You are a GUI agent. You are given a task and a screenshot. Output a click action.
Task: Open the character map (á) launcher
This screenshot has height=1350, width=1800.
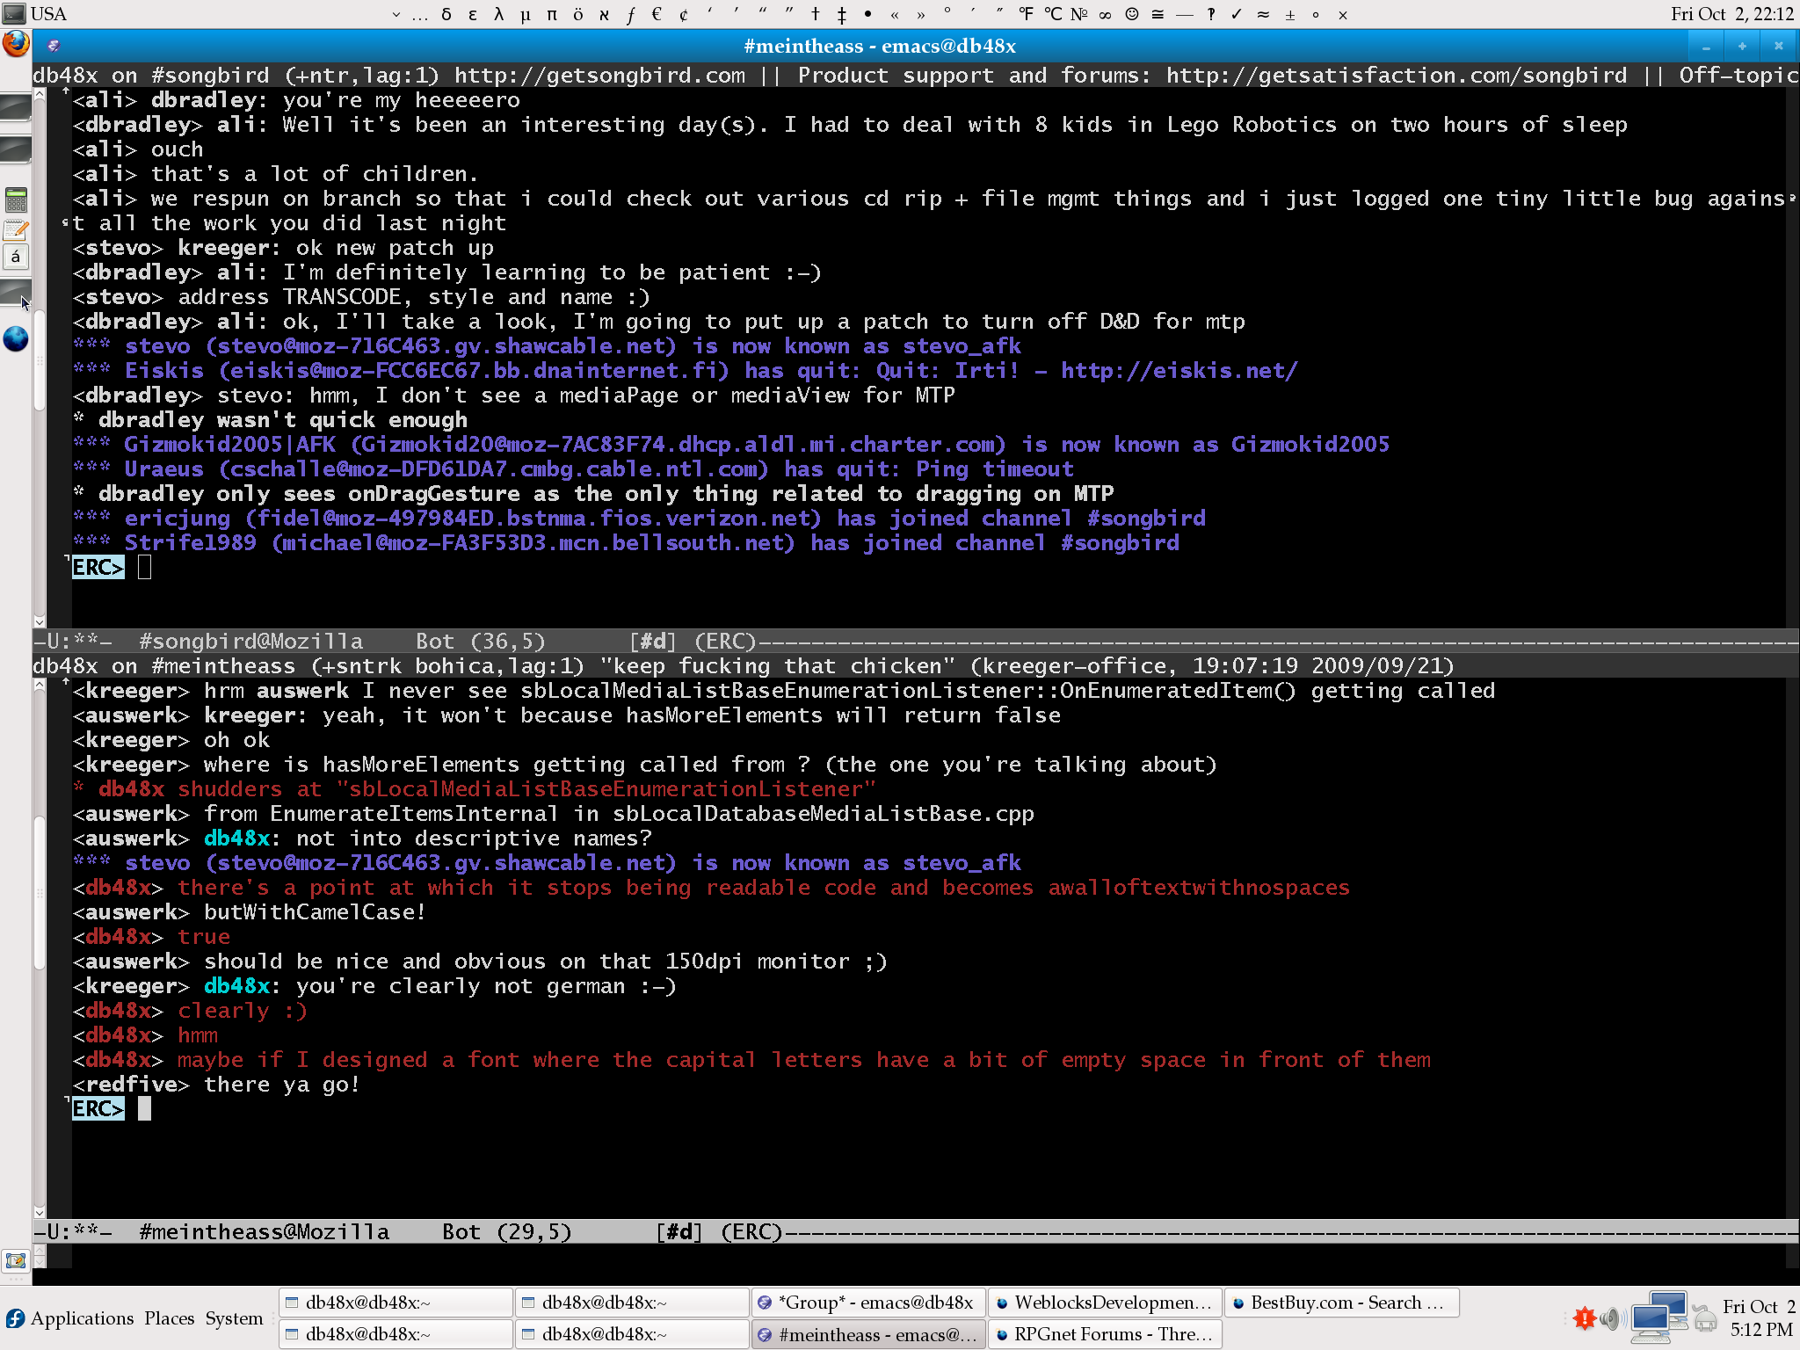[16, 258]
